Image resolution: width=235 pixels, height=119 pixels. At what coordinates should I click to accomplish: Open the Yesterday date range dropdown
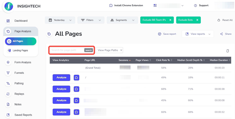click(x=60, y=20)
